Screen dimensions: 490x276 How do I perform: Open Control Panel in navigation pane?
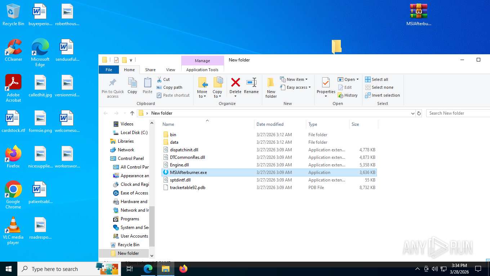[x=130, y=158]
